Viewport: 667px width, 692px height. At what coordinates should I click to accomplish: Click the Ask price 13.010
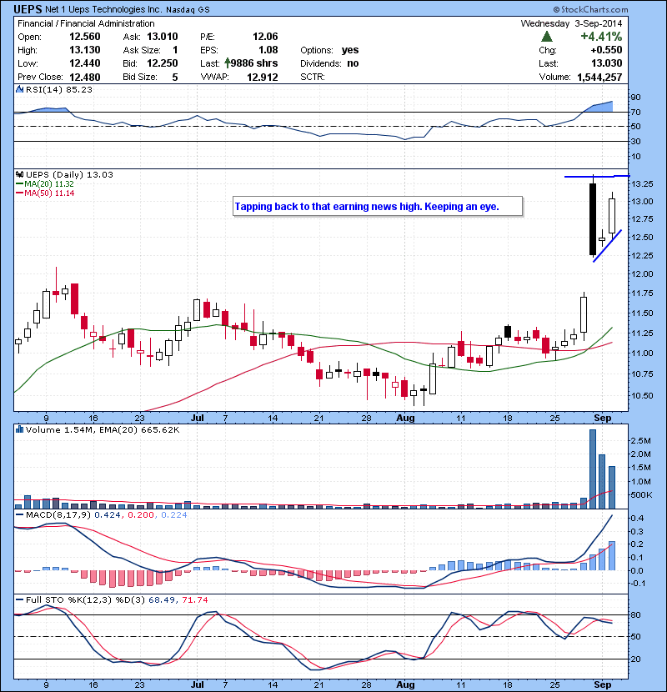pos(163,37)
